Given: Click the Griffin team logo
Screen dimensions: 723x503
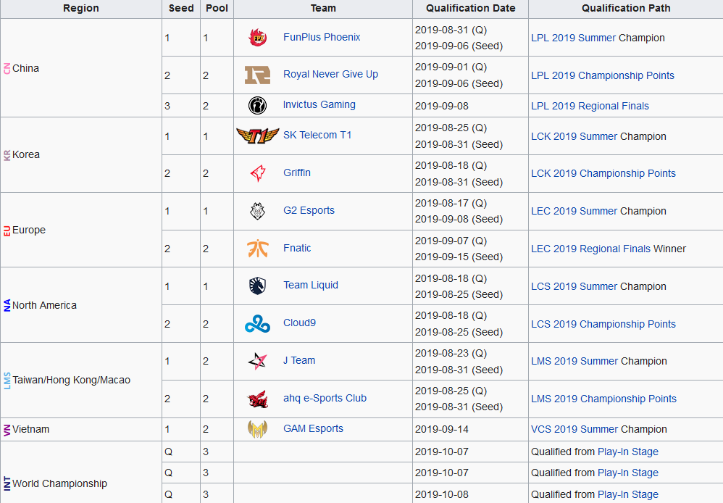Looking at the screenshot, I should click(257, 173).
